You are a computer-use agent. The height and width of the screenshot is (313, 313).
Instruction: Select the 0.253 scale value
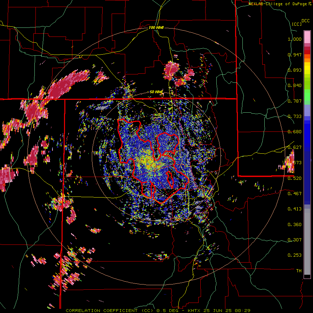click(x=295, y=255)
